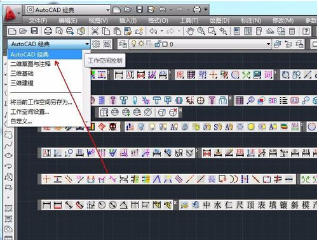Click the Zoom Window icon
319x240 pixels.
tap(212, 32)
